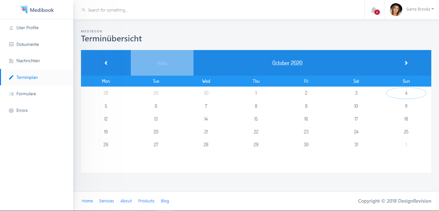The width and height of the screenshot is (439, 211).
Task: Click the Services footer link
Action: 106,201
